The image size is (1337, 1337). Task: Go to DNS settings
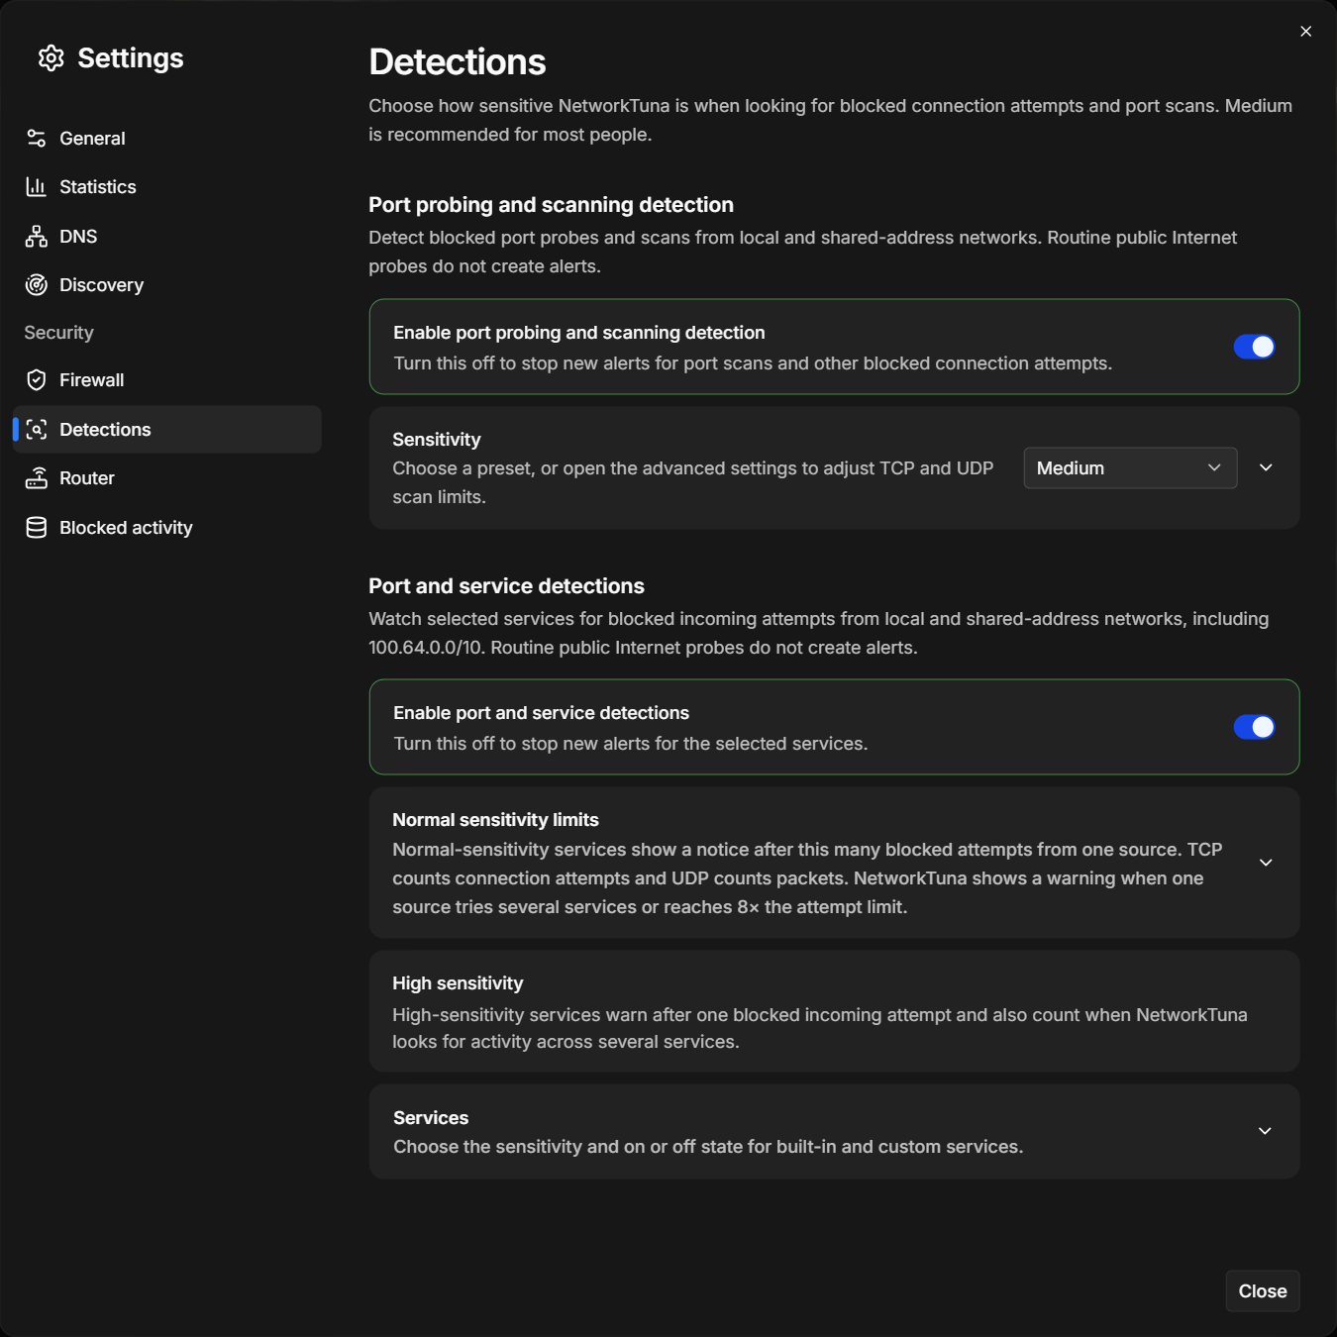pos(166,236)
